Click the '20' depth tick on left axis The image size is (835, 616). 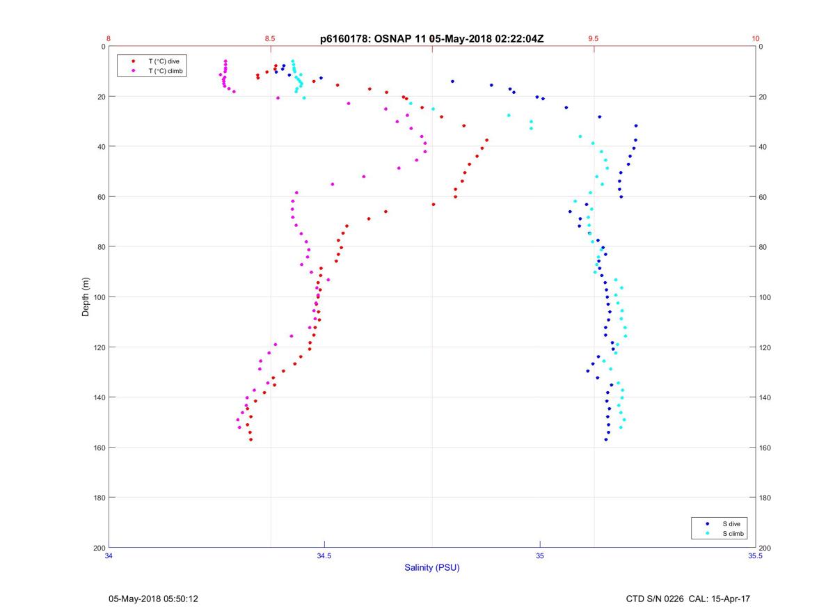coord(102,97)
